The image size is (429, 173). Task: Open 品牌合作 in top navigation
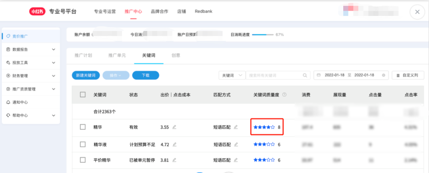click(159, 12)
